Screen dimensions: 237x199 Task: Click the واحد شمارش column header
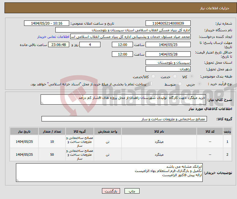coord(107,131)
